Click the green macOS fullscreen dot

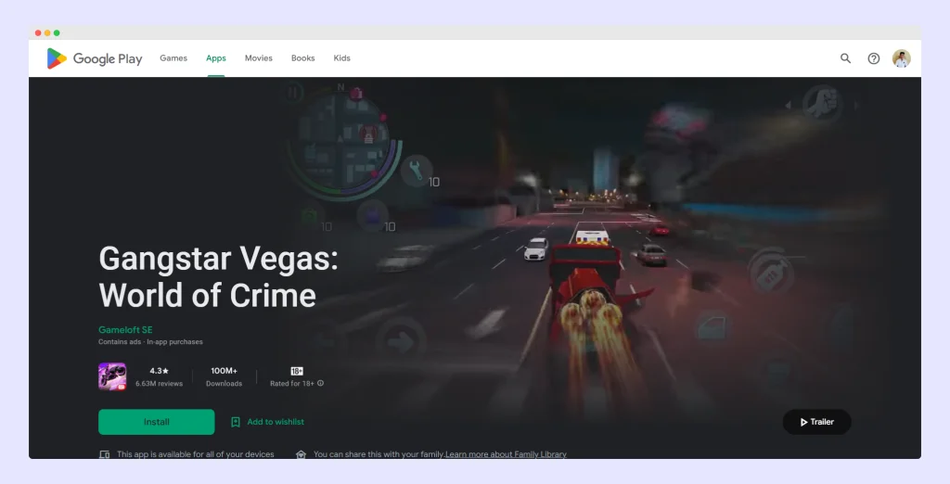pyautogui.click(x=57, y=32)
